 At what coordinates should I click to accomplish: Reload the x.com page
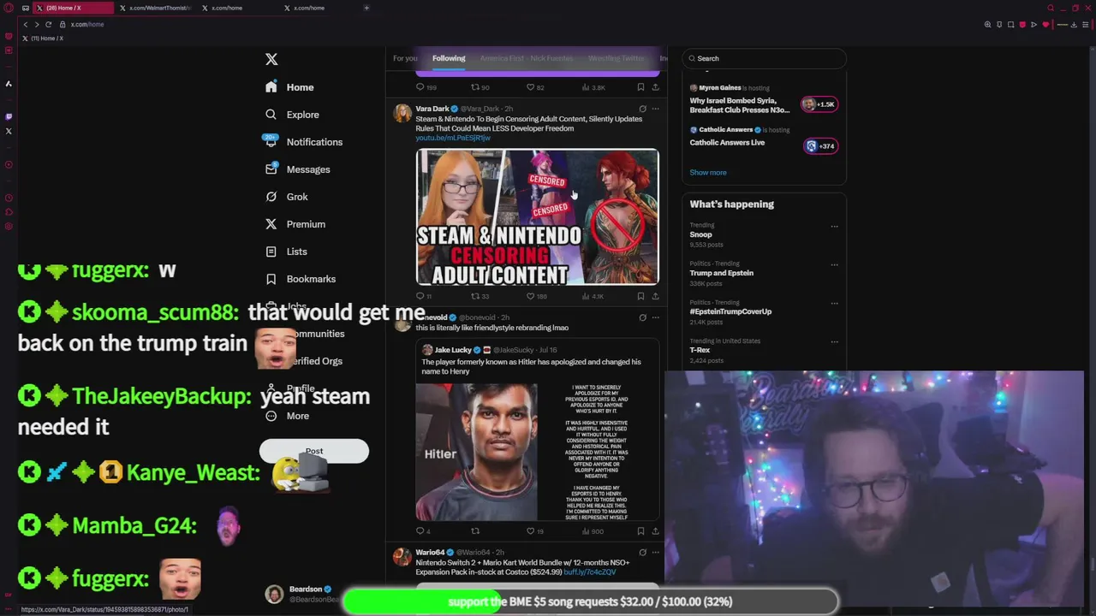(x=48, y=24)
